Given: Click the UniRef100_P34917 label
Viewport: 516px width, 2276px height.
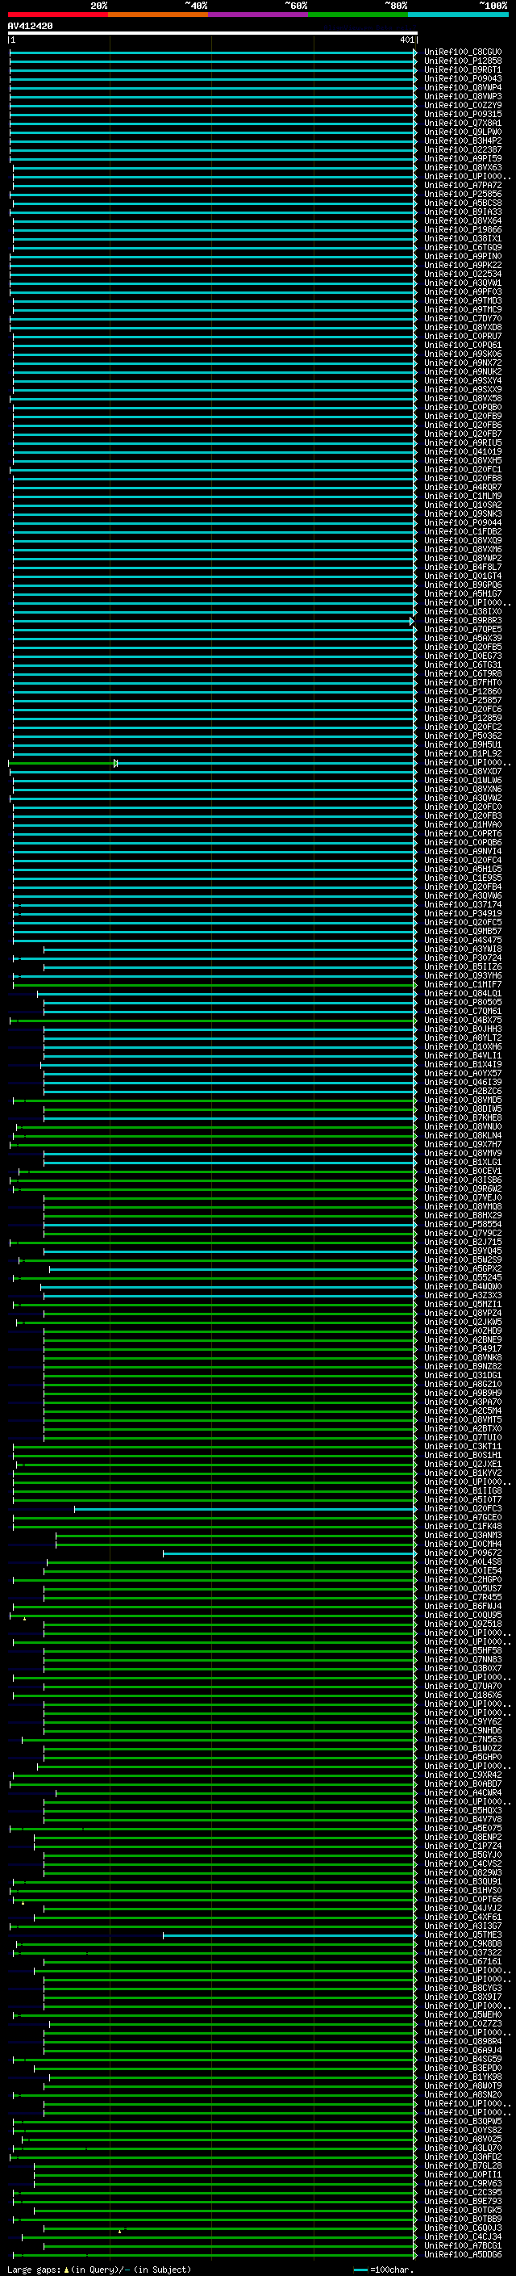Looking at the screenshot, I should (462, 1348).
